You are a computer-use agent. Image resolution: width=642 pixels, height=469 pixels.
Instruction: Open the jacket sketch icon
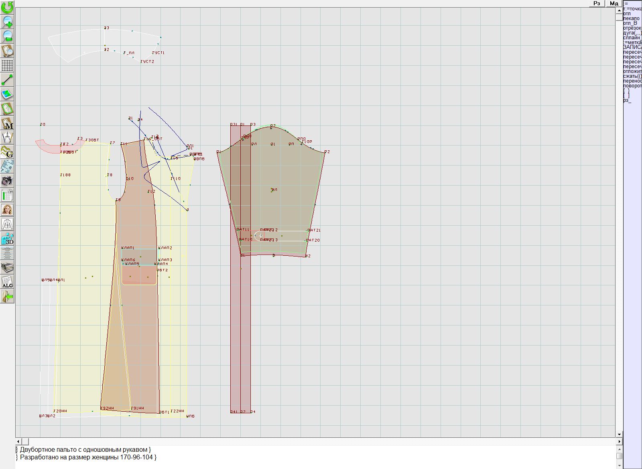click(x=7, y=224)
